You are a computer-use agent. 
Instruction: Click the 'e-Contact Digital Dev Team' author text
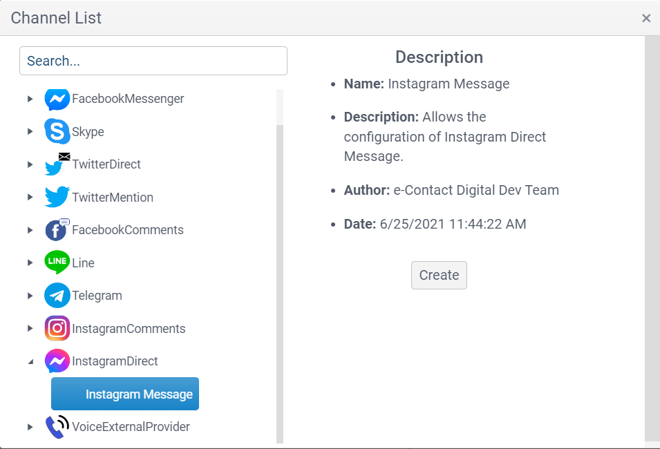(x=476, y=190)
